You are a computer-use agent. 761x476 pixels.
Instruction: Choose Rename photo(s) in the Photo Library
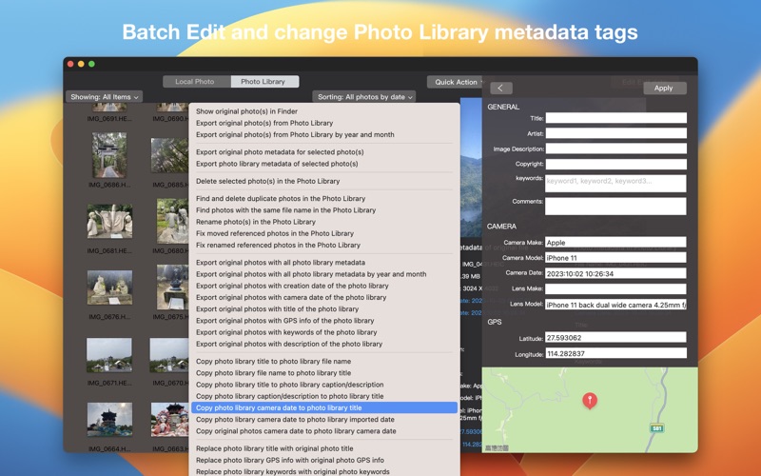[324, 222]
